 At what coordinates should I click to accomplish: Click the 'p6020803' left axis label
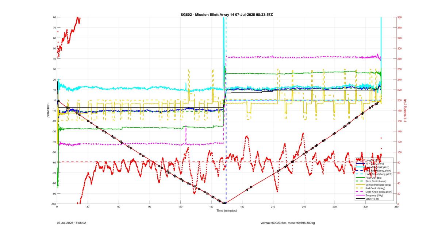[x=48, y=110]
